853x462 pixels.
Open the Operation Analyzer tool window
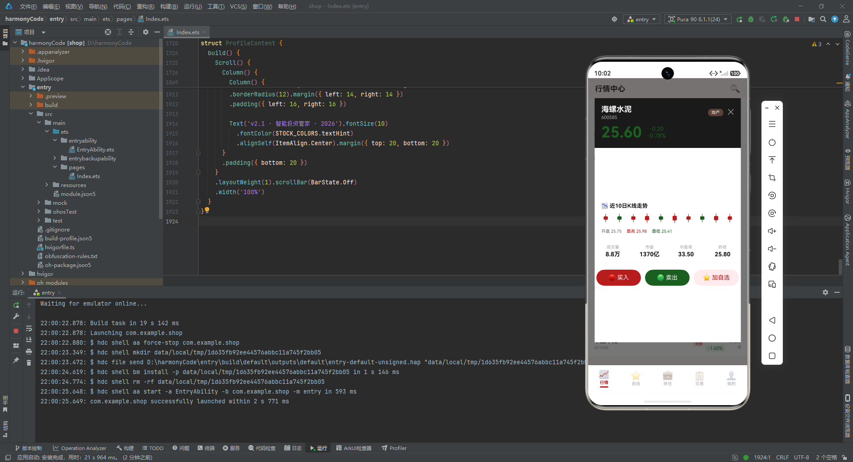point(80,448)
